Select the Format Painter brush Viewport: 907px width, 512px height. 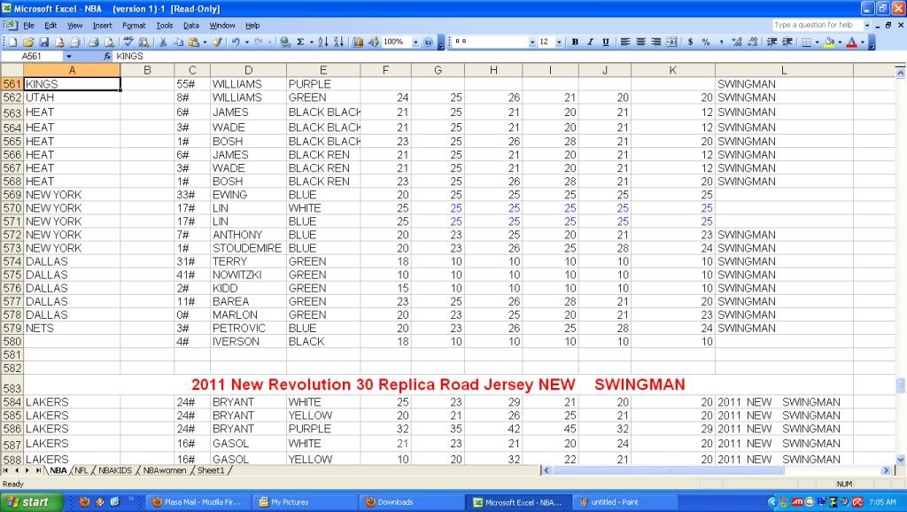pyautogui.click(x=217, y=43)
